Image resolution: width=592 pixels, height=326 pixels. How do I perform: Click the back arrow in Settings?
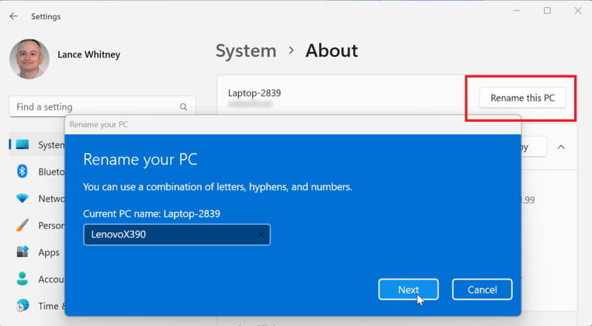tap(13, 16)
